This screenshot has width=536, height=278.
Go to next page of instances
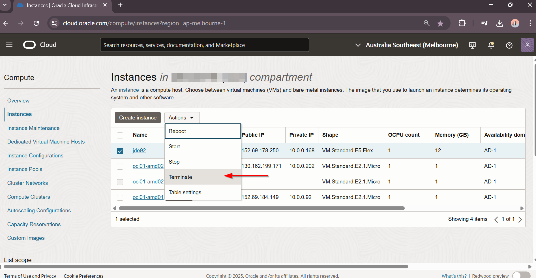click(520, 219)
